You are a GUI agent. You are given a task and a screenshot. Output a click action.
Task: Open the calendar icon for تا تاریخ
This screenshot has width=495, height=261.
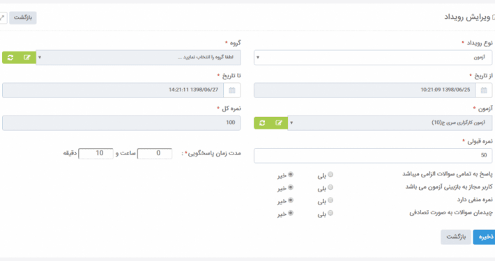coord(232,90)
